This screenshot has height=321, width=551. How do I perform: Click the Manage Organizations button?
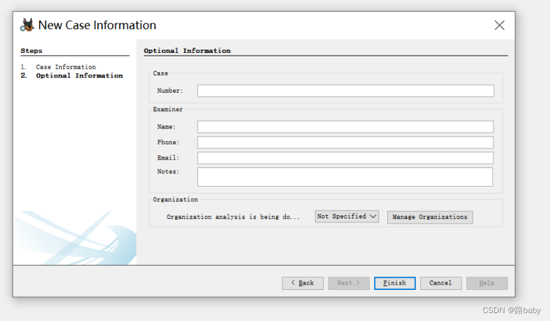tap(430, 217)
